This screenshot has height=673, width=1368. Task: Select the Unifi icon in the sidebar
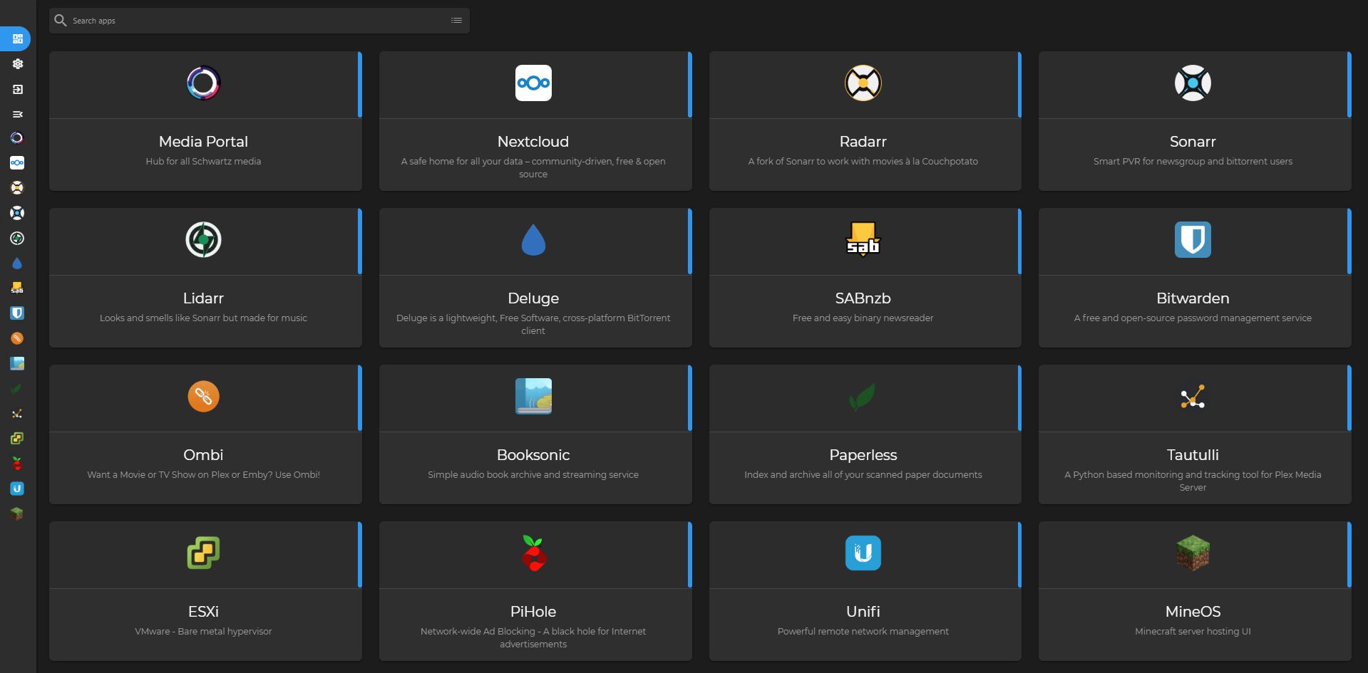click(x=17, y=489)
